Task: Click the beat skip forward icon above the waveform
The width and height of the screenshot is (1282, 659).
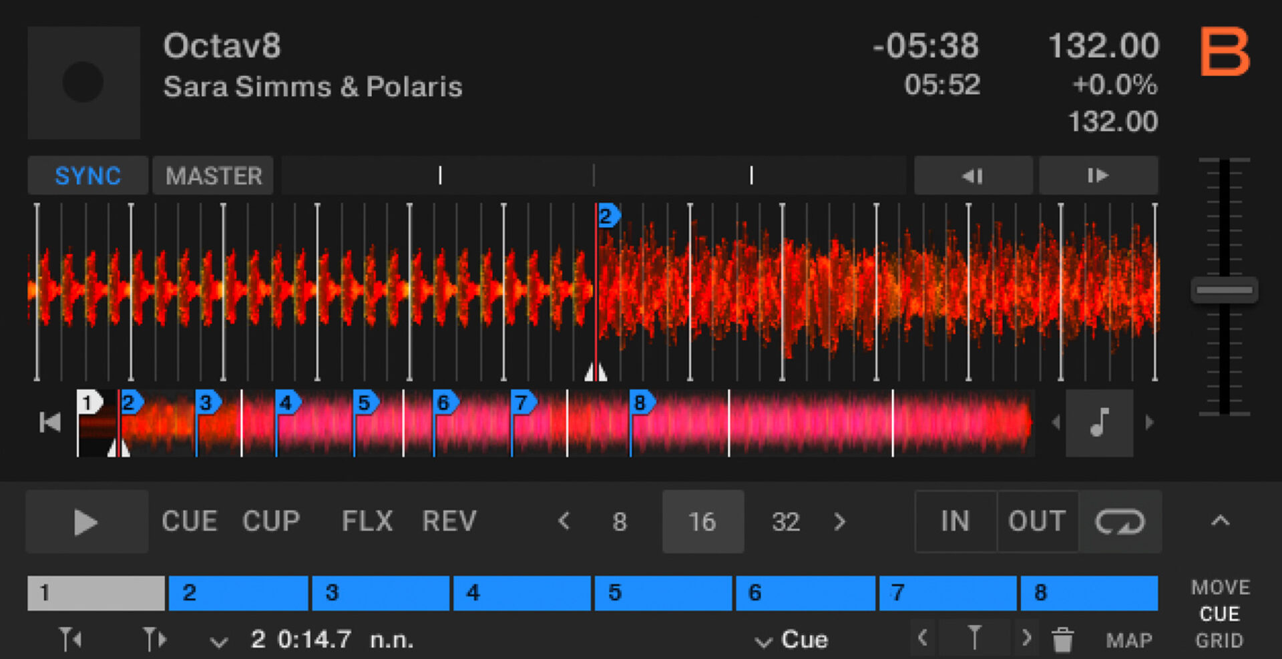Action: pos(1098,176)
